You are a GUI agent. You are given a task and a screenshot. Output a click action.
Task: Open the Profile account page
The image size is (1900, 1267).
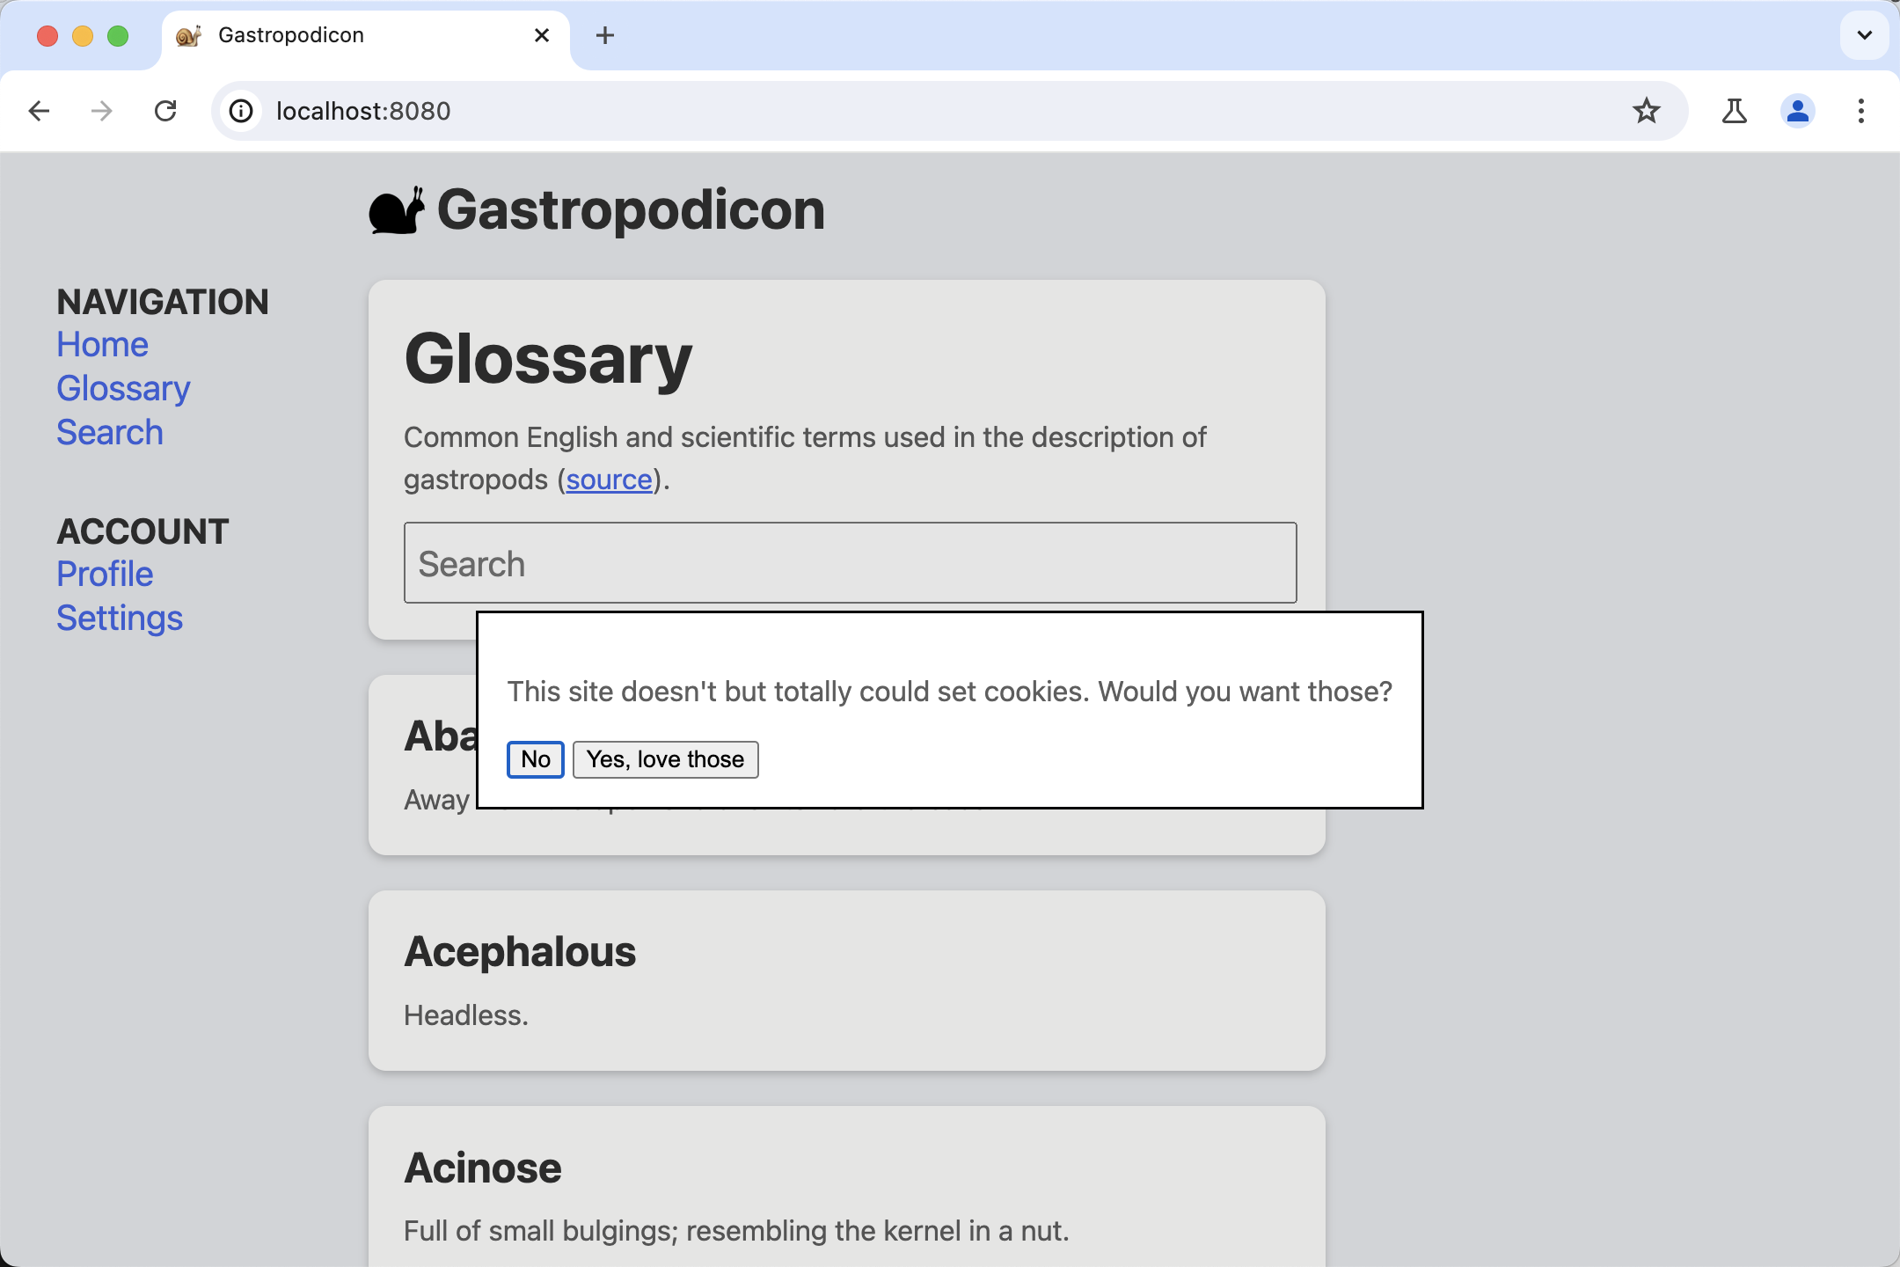[103, 573]
